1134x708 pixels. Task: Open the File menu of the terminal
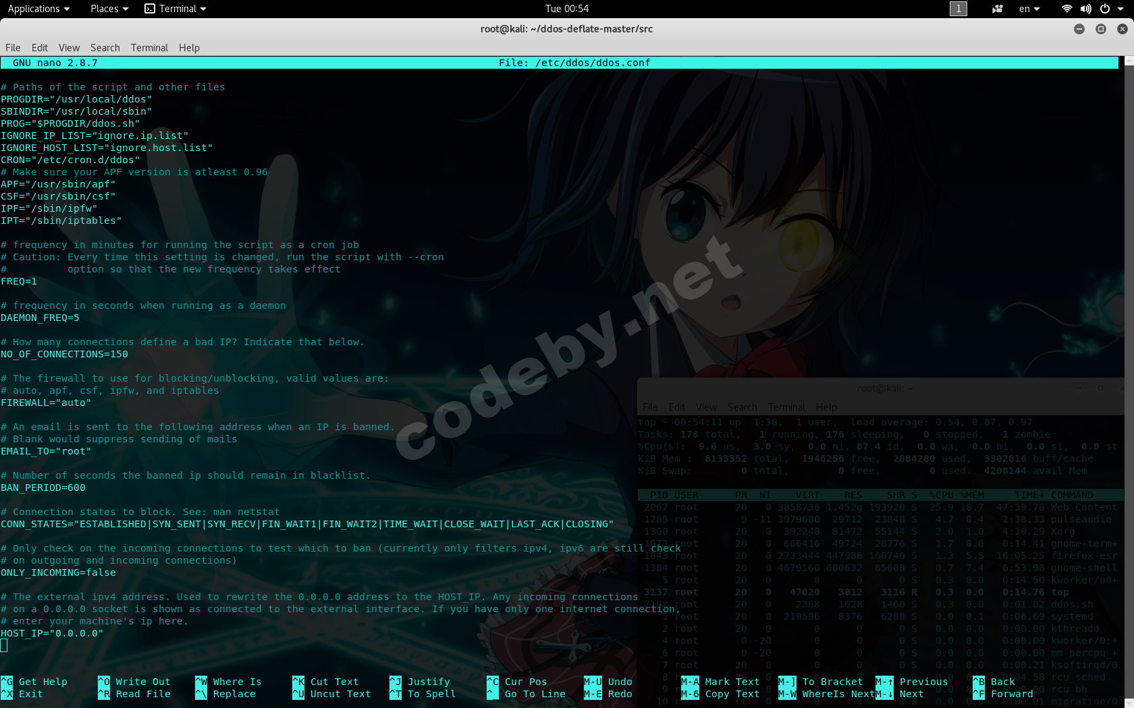point(13,48)
